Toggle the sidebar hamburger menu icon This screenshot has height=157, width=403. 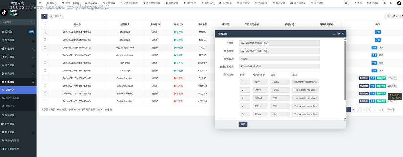[x=40, y=3]
